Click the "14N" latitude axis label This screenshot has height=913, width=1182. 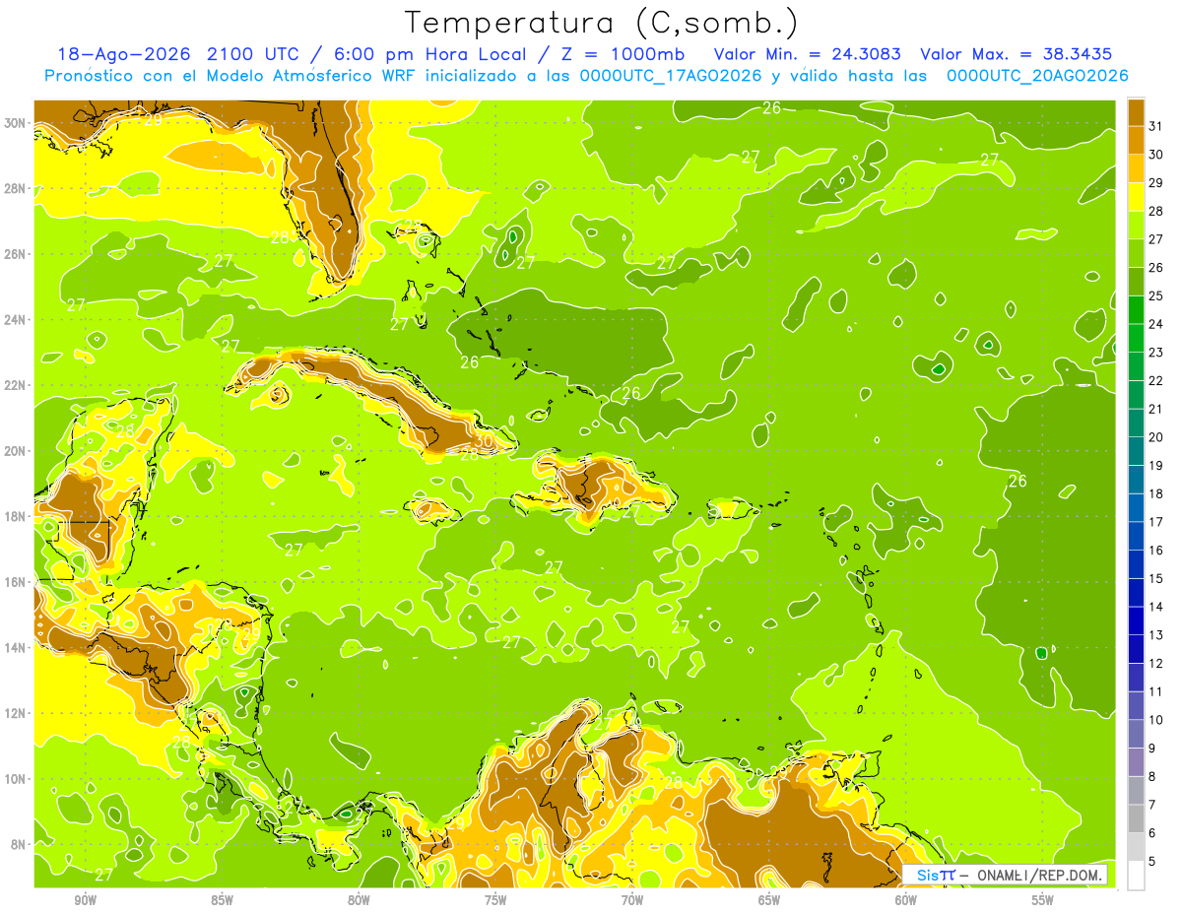coord(17,647)
